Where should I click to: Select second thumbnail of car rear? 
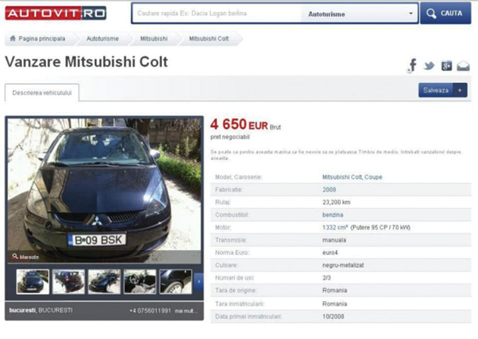pos(68,282)
